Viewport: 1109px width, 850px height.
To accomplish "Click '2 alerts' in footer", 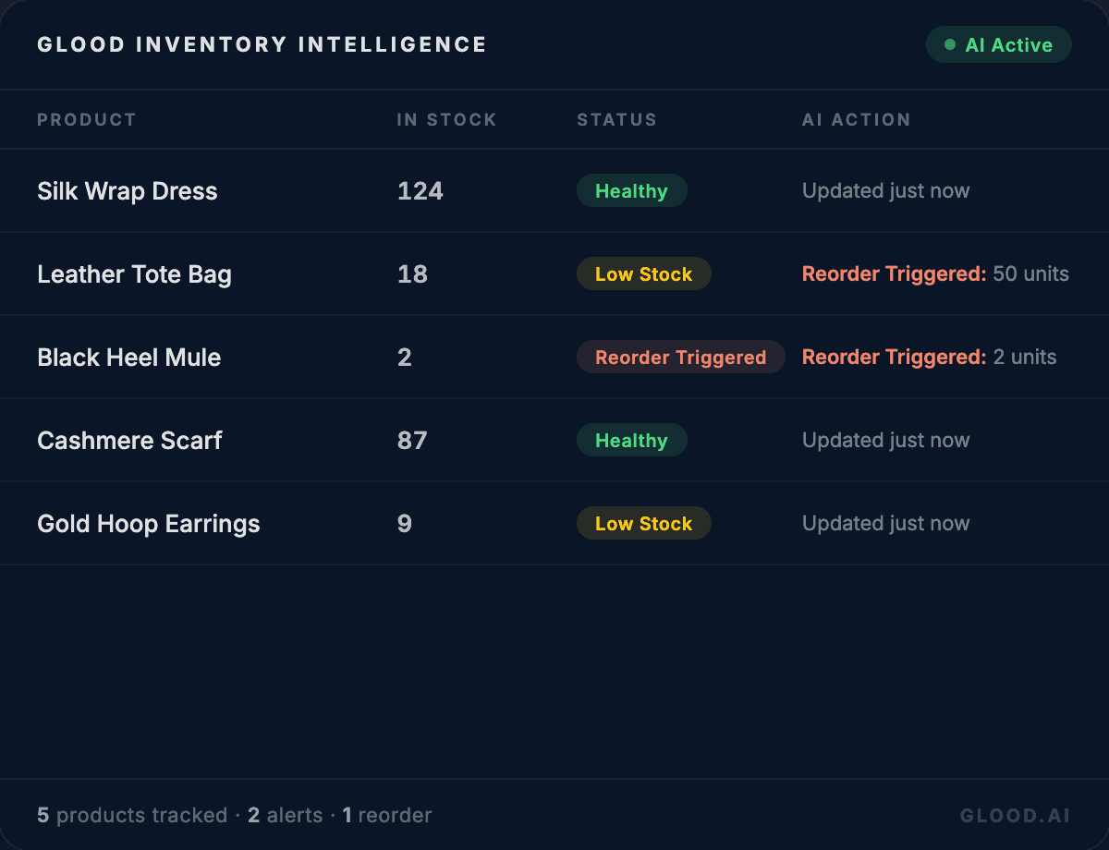I will [x=285, y=816].
